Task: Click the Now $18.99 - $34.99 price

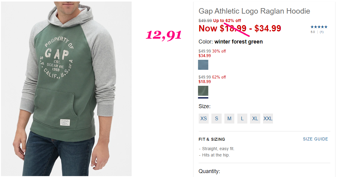Action: (x=240, y=28)
